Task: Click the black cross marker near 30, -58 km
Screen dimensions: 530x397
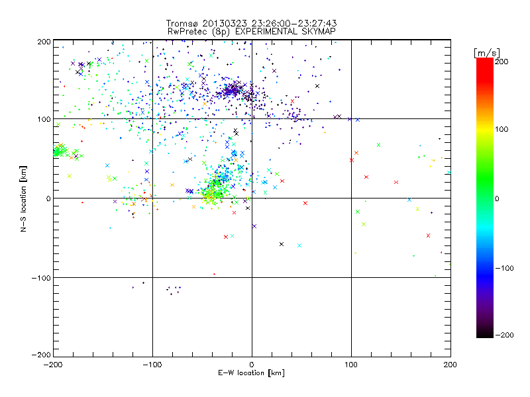Action: 281,244
